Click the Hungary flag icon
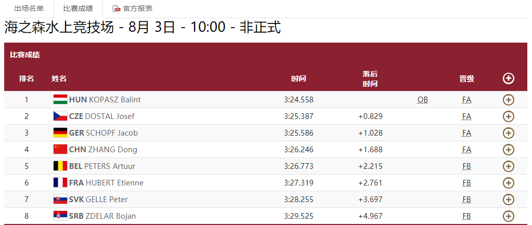The width and height of the screenshot is (532, 225). tap(60, 100)
